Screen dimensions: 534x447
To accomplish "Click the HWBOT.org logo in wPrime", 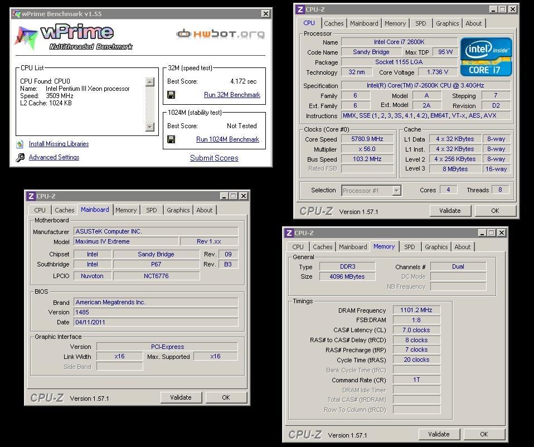I will pos(220,33).
